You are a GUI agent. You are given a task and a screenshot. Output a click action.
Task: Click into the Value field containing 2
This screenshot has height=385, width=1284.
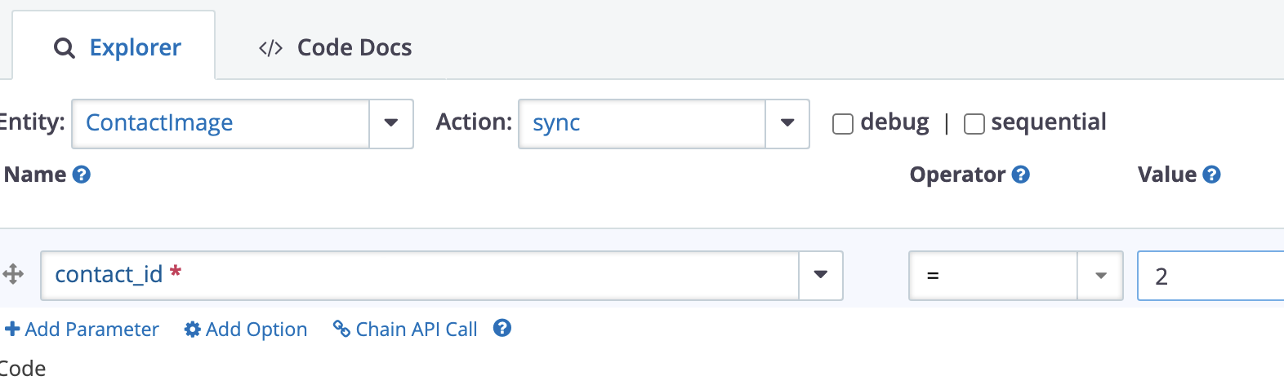1210,276
